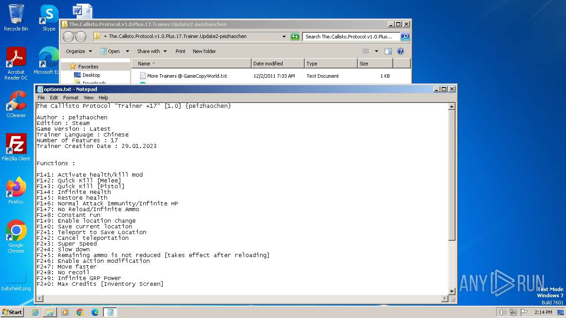
Task: Open Recycle Bin desktop icon
Action: coord(16,18)
